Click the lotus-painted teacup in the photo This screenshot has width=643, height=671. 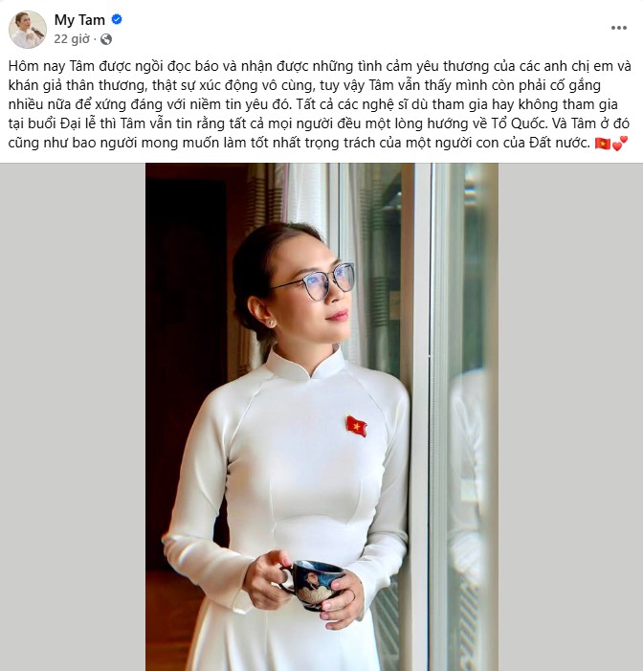tap(315, 585)
